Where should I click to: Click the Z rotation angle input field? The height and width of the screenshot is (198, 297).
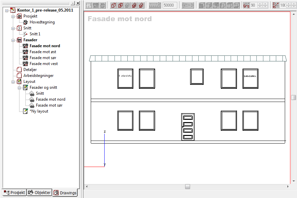tap(282, 5)
